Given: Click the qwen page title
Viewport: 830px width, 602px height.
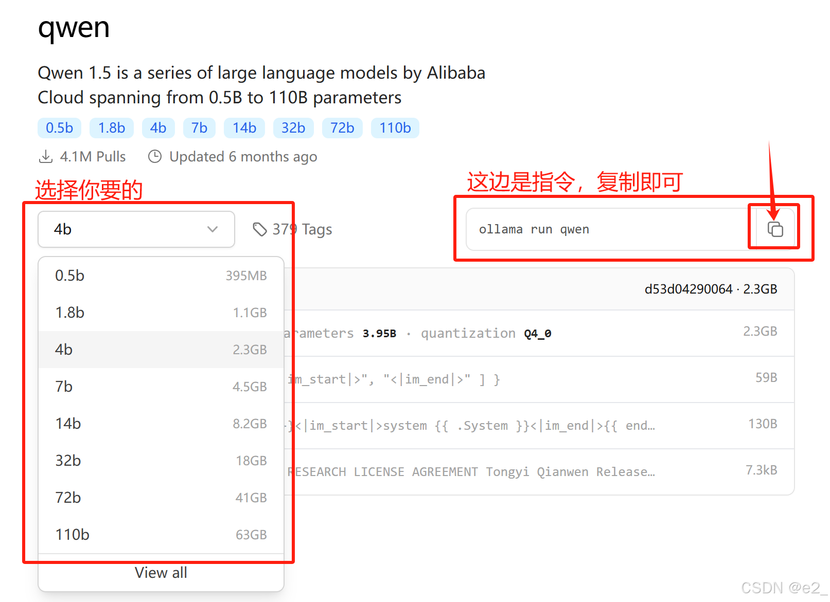Looking at the screenshot, I should point(74,28).
